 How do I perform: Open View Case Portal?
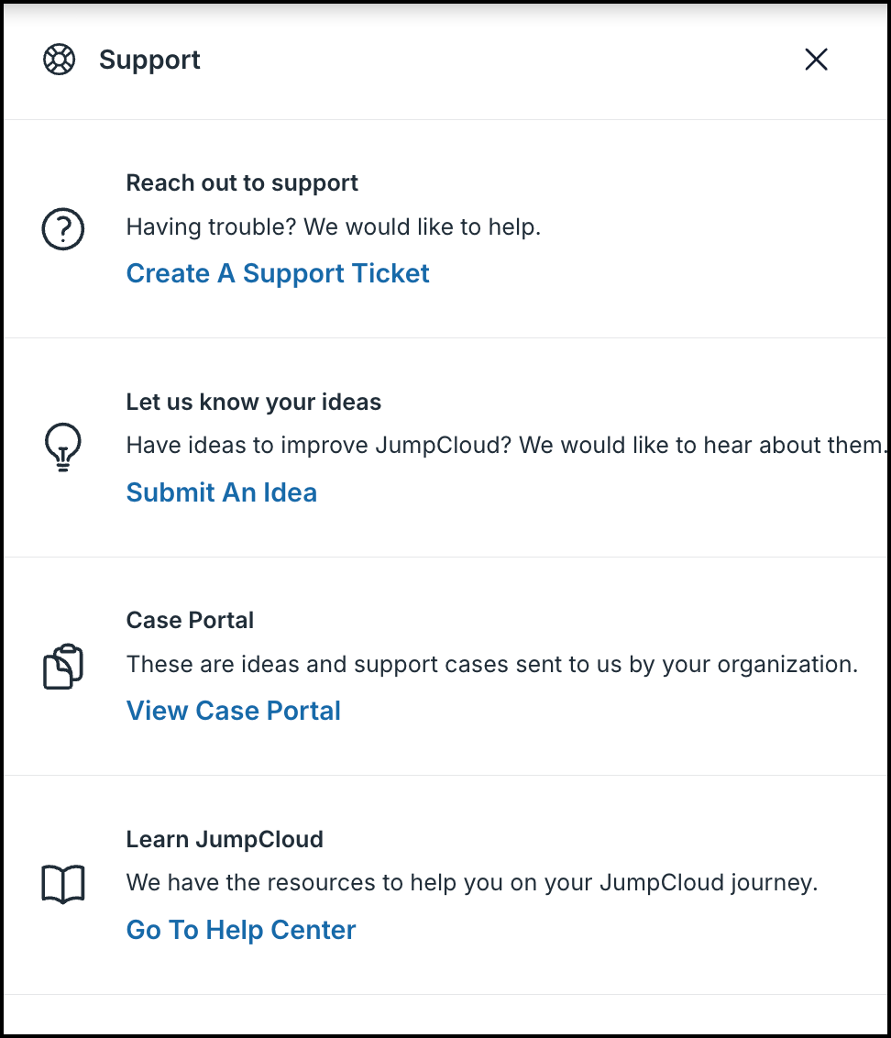click(x=233, y=711)
